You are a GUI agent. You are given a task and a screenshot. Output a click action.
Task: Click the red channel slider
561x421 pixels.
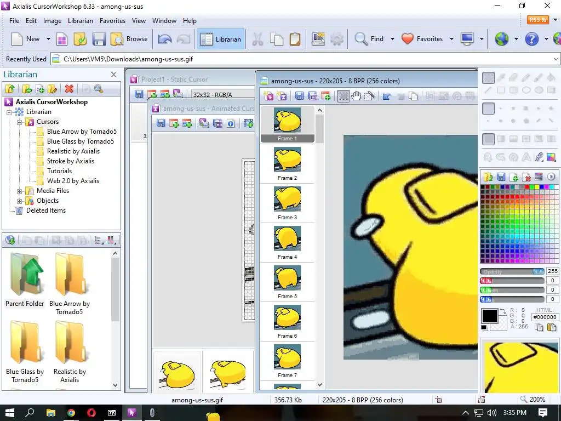(x=512, y=281)
